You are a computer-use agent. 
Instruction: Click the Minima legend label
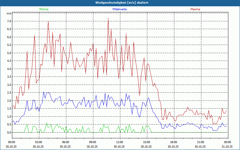pos(43,9)
